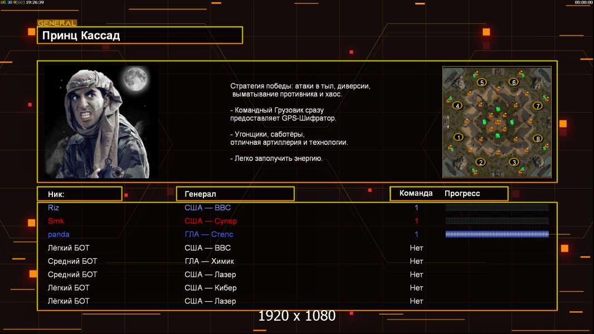The width and height of the screenshot is (594, 334).
Task: Click the ГЛА — Химик general entry
Action: tap(209, 261)
